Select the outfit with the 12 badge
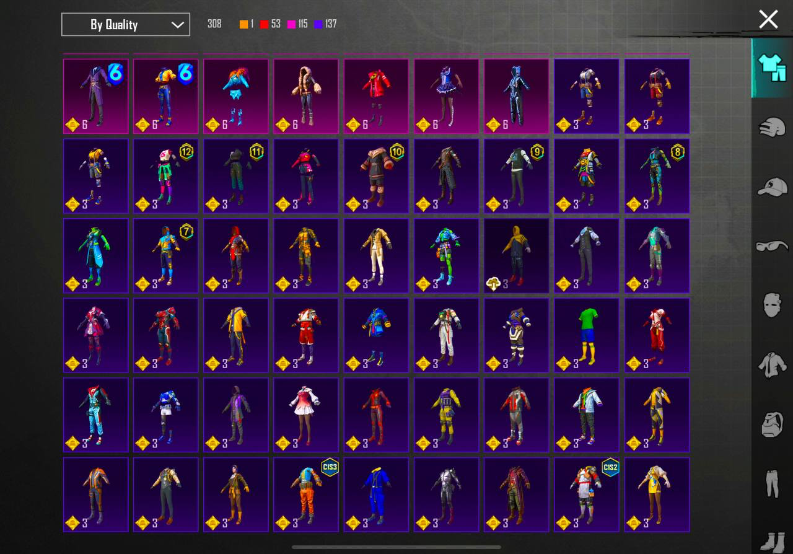This screenshot has width=793, height=554. [166, 176]
